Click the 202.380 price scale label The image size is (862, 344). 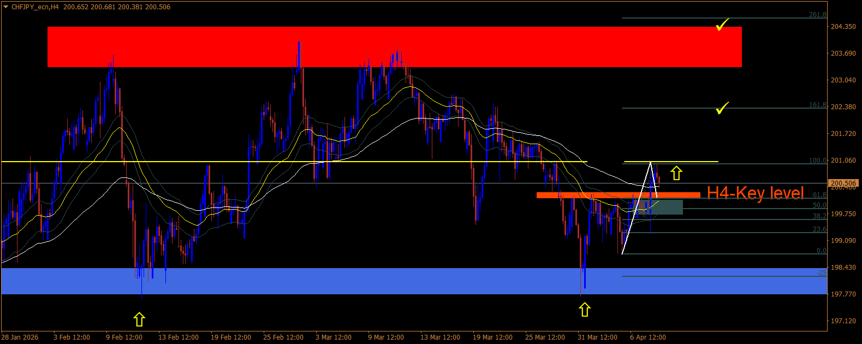click(x=843, y=106)
